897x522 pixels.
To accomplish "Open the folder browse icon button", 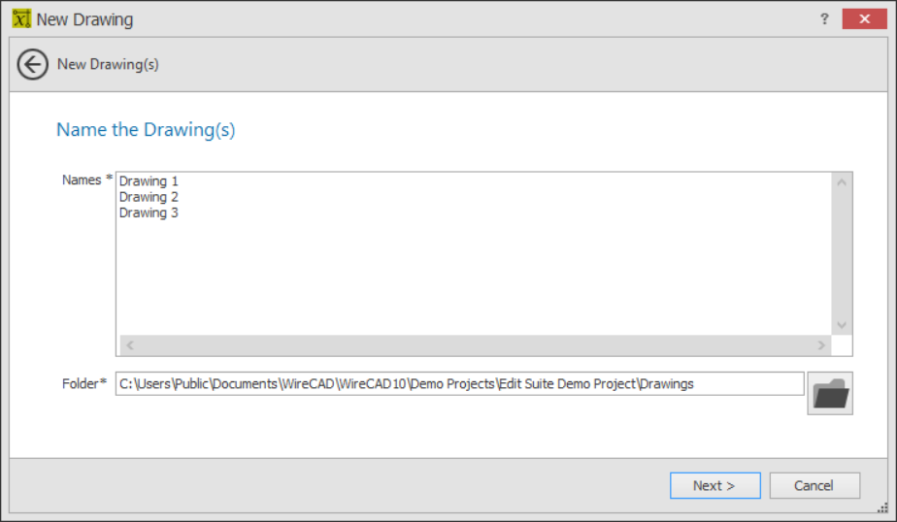I will [x=829, y=393].
